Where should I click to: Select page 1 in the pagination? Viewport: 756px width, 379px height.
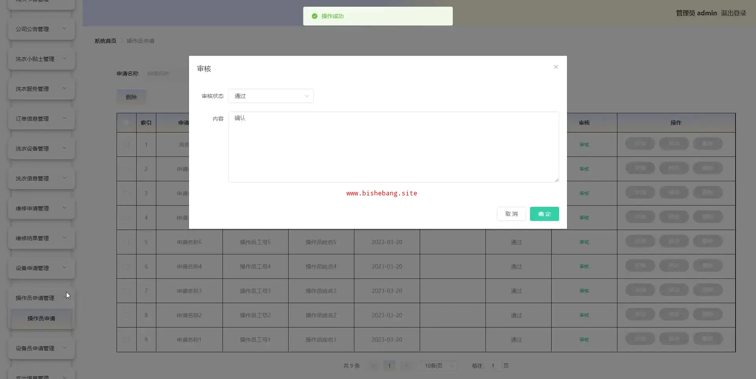tap(389, 366)
